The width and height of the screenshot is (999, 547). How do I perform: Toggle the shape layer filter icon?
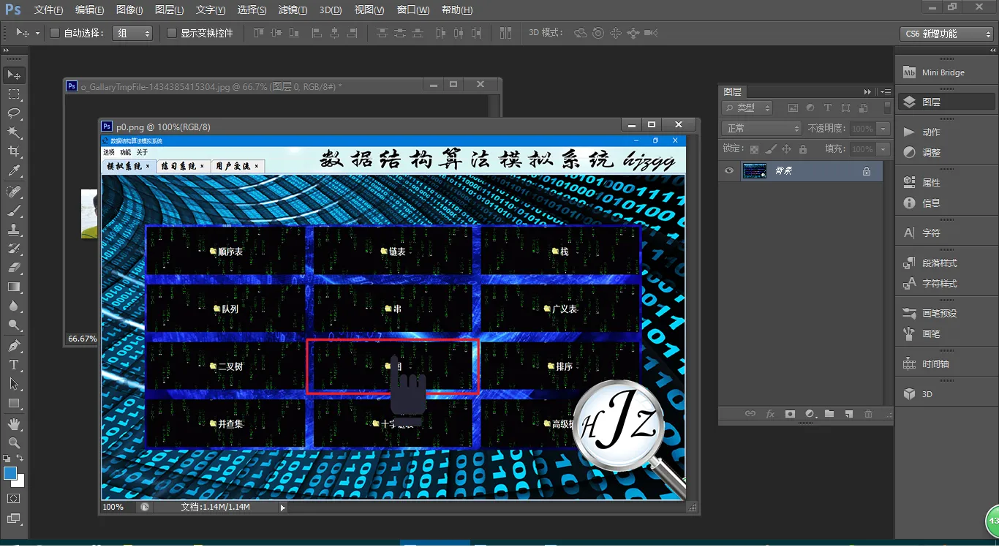click(x=846, y=108)
